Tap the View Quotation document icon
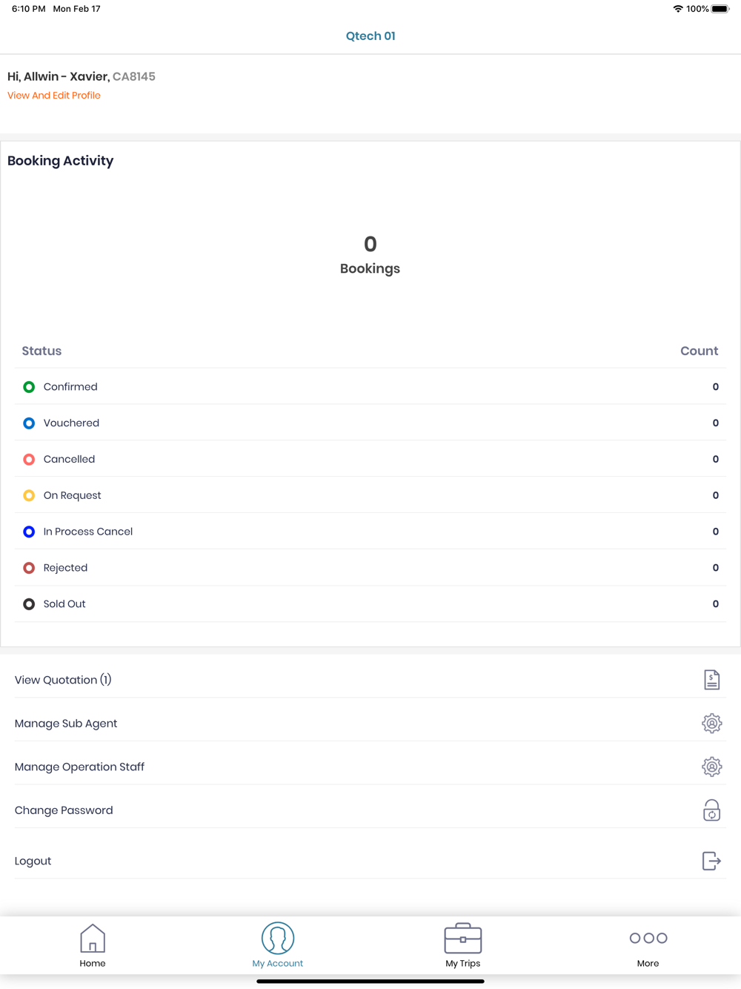 pyautogui.click(x=711, y=680)
